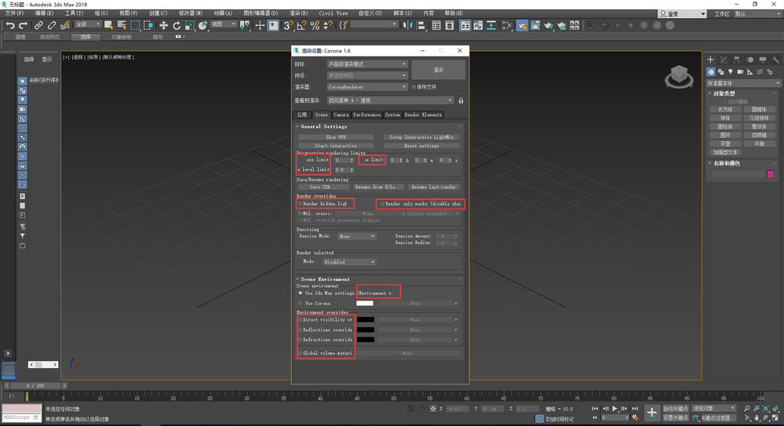Click the Undo arrow in main toolbar
The image size is (784, 426).
[x=10, y=25]
